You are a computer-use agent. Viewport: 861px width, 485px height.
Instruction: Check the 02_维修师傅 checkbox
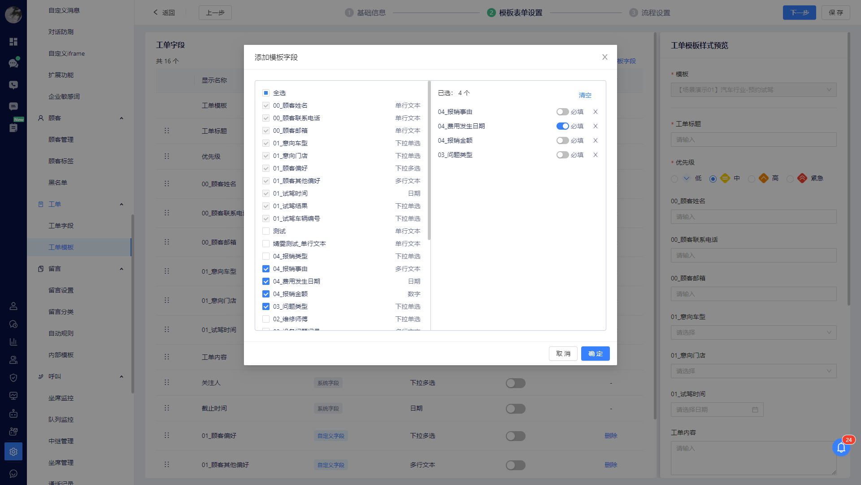(266, 319)
